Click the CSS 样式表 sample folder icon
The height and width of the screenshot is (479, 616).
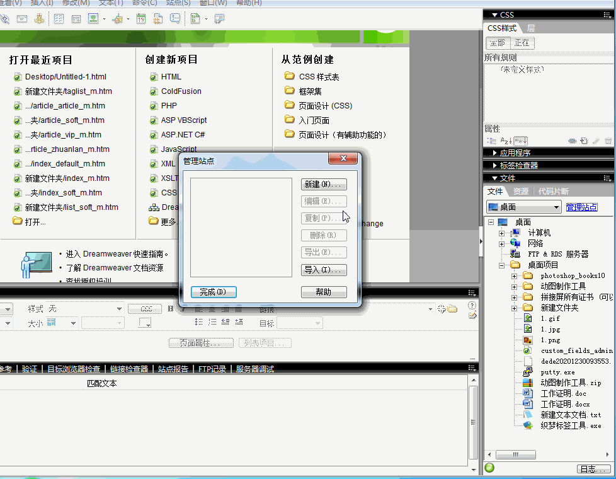[289, 76]
